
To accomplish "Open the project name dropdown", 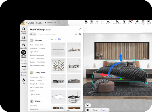I will click(x=52, y=23).
